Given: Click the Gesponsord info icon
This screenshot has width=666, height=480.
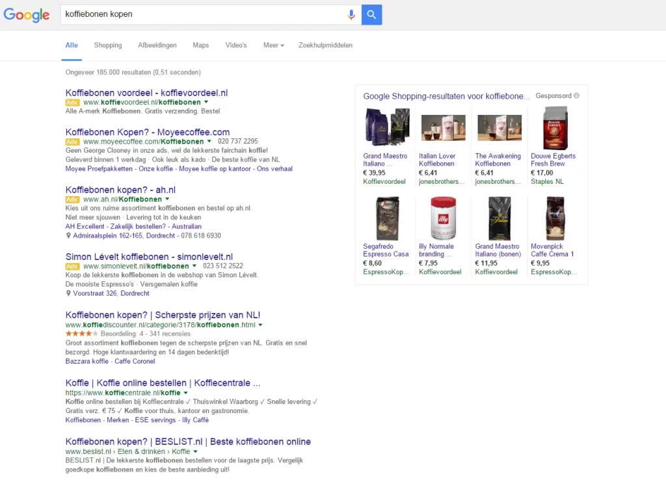Looking at the screenshot, I should [x=577, y=95].
